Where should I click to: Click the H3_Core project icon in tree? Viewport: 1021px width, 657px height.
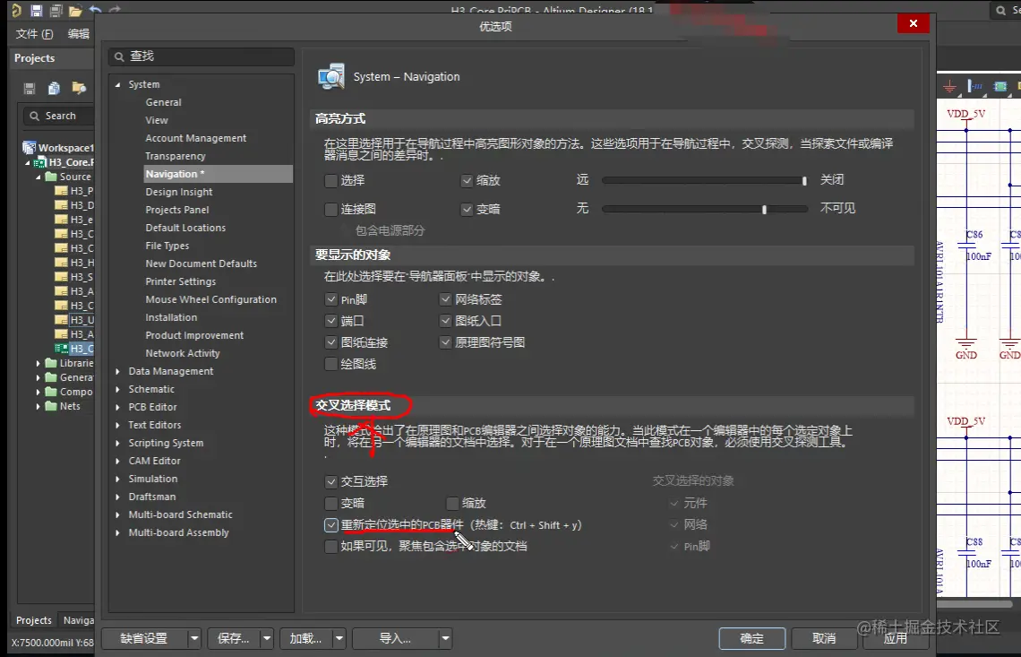tap(39, 162)
